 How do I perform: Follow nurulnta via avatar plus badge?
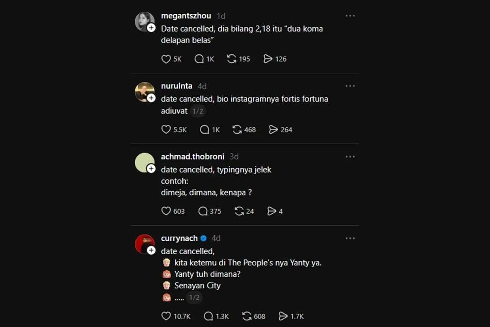[151, 98]
